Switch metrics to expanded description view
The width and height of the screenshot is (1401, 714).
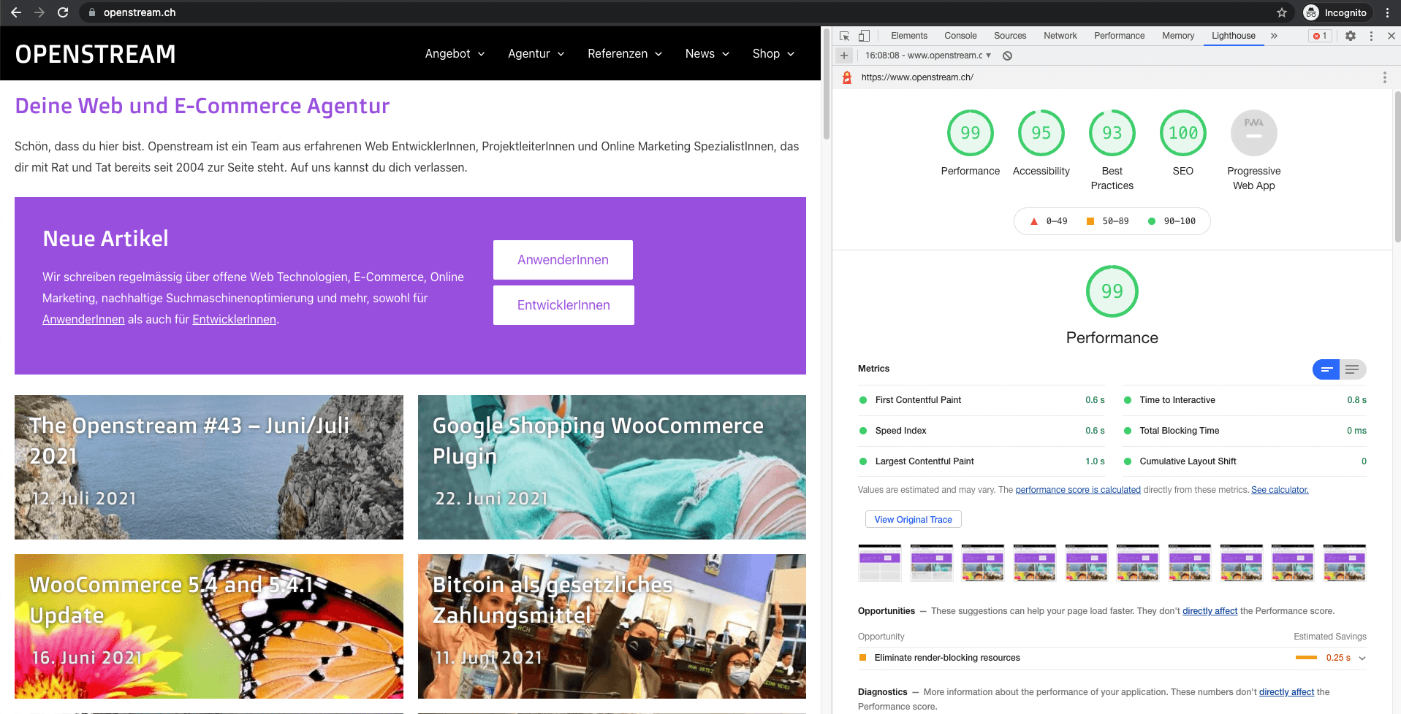pyautogui.click(x=1352, y=369)
